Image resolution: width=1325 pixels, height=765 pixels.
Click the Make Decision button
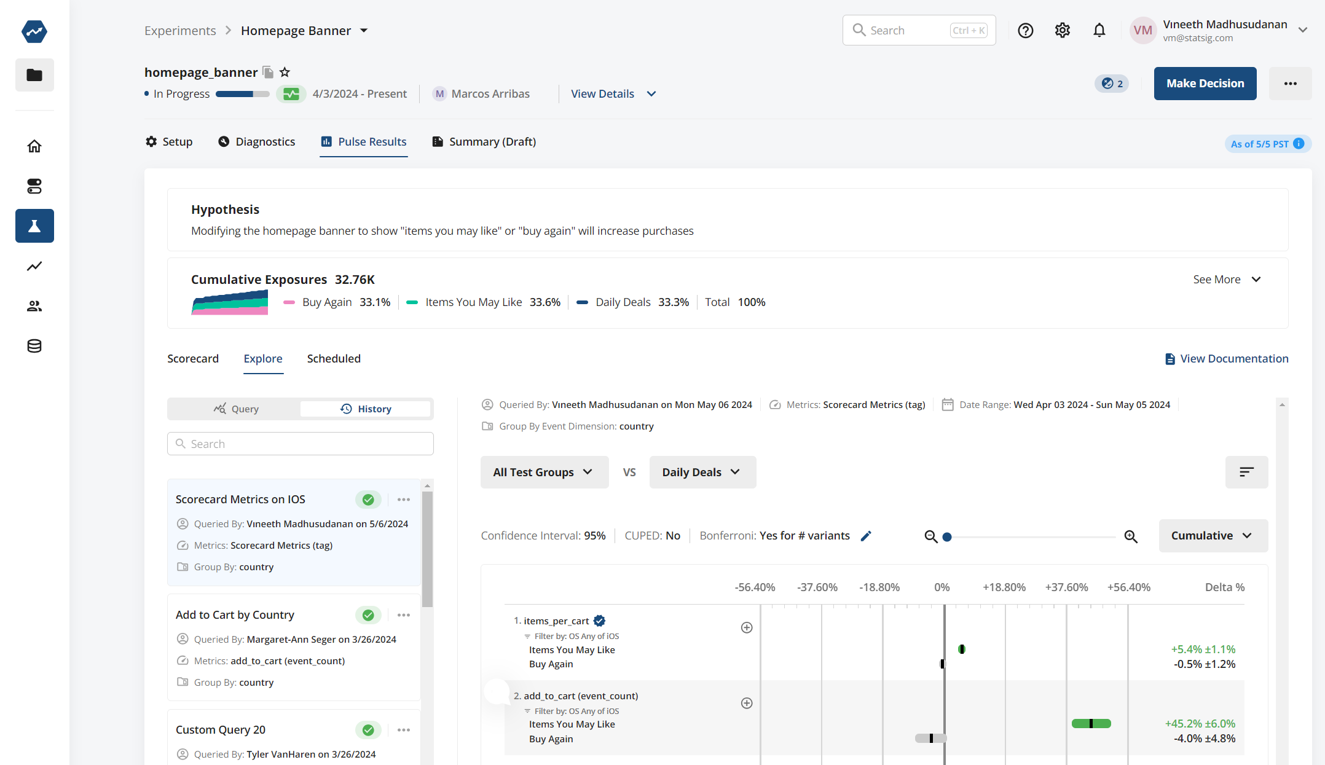pos(1205,84)
